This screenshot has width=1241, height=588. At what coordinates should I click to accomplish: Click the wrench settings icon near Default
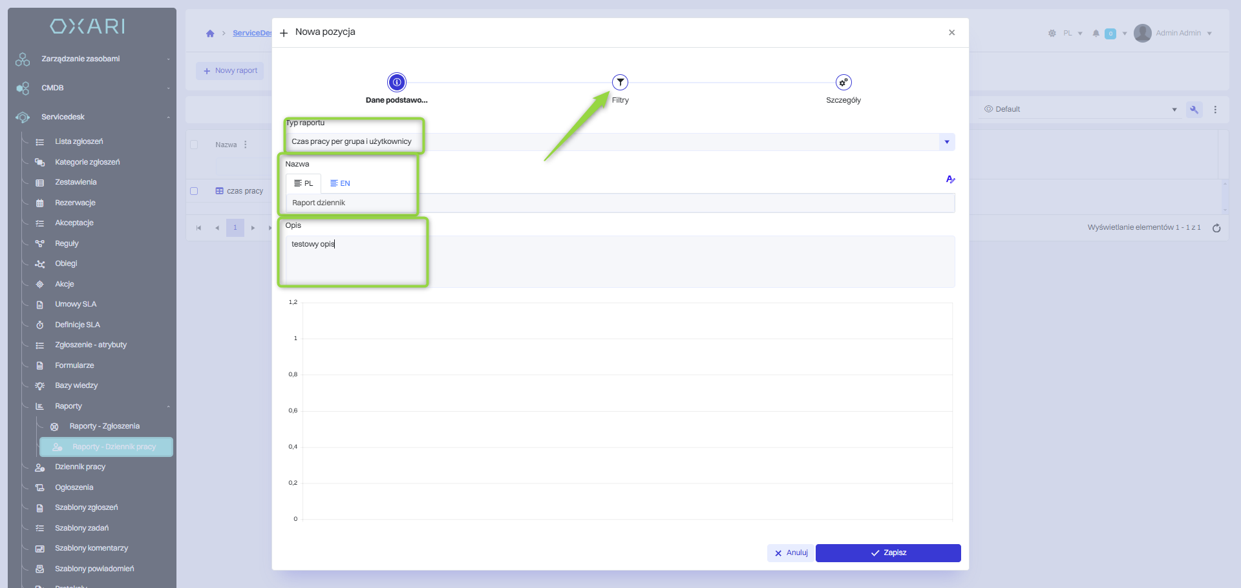[1194, 110]
